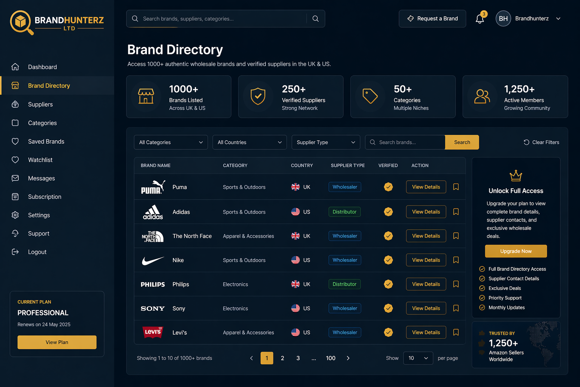Go to Watchlist in sidebar
Viewport: 580px width, 387px height.
(x=57, y=160)
